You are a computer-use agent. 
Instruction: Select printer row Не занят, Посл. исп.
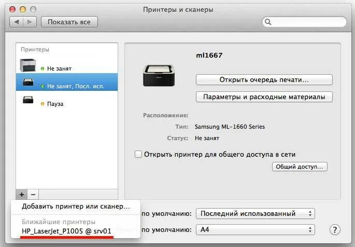click(x=67, y=82)
